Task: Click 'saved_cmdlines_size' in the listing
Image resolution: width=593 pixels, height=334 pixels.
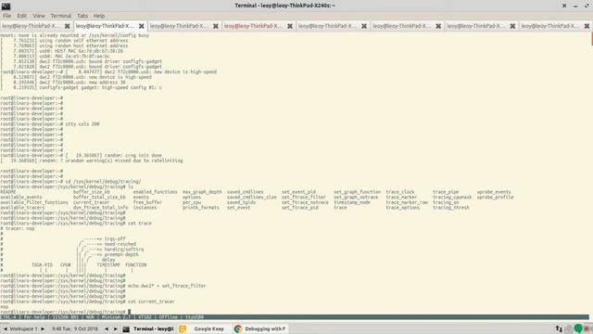Action: 251,198
